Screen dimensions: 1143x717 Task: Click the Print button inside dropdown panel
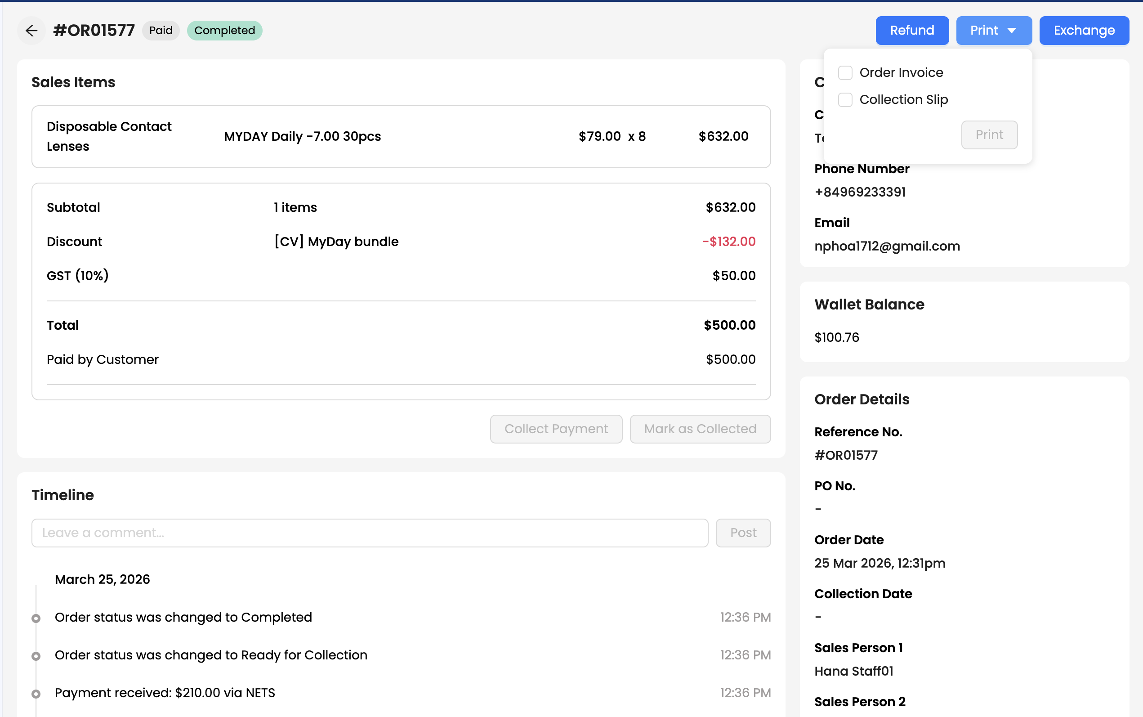(x=989, y=134)
